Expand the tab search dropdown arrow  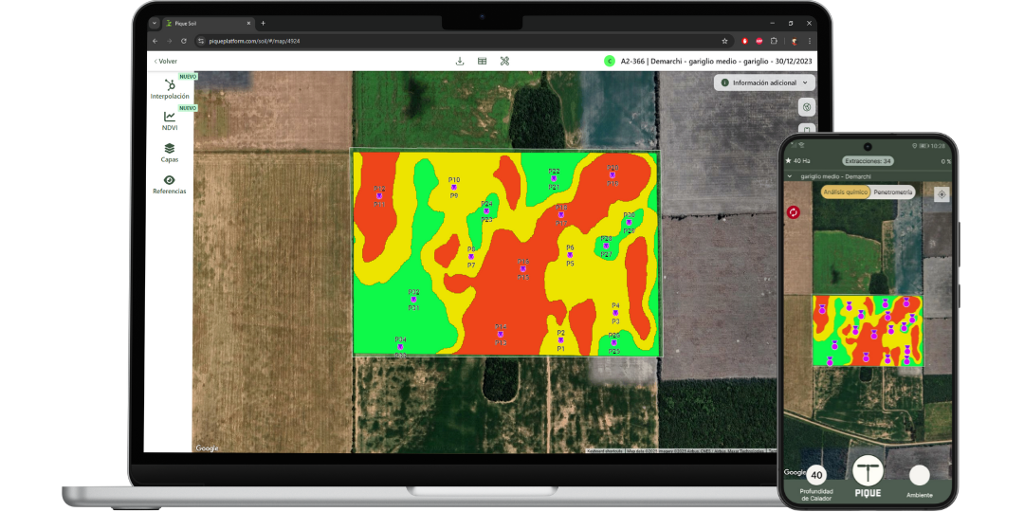pos(155,23)
